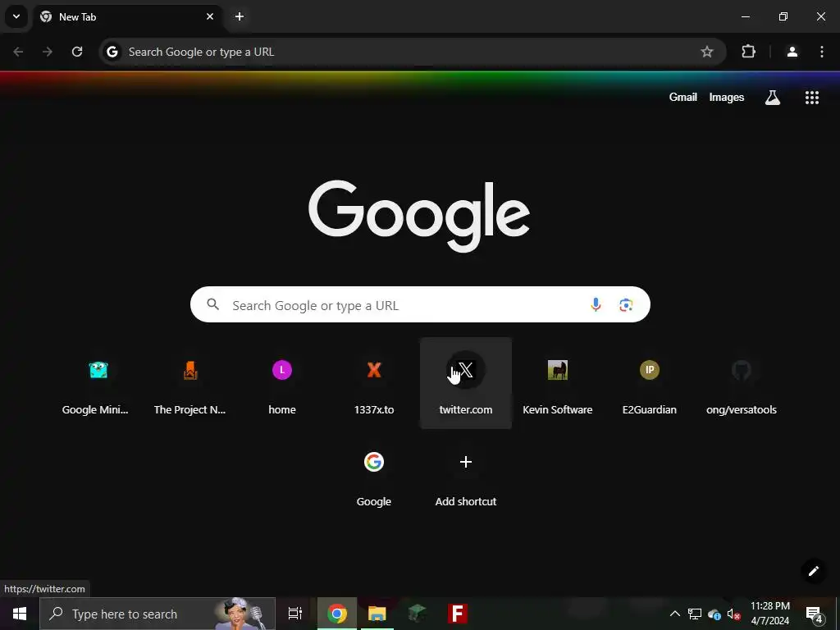Open cloud sync icon in tray
The height and width of the screenshot is (630, 840).
(714, 614)
